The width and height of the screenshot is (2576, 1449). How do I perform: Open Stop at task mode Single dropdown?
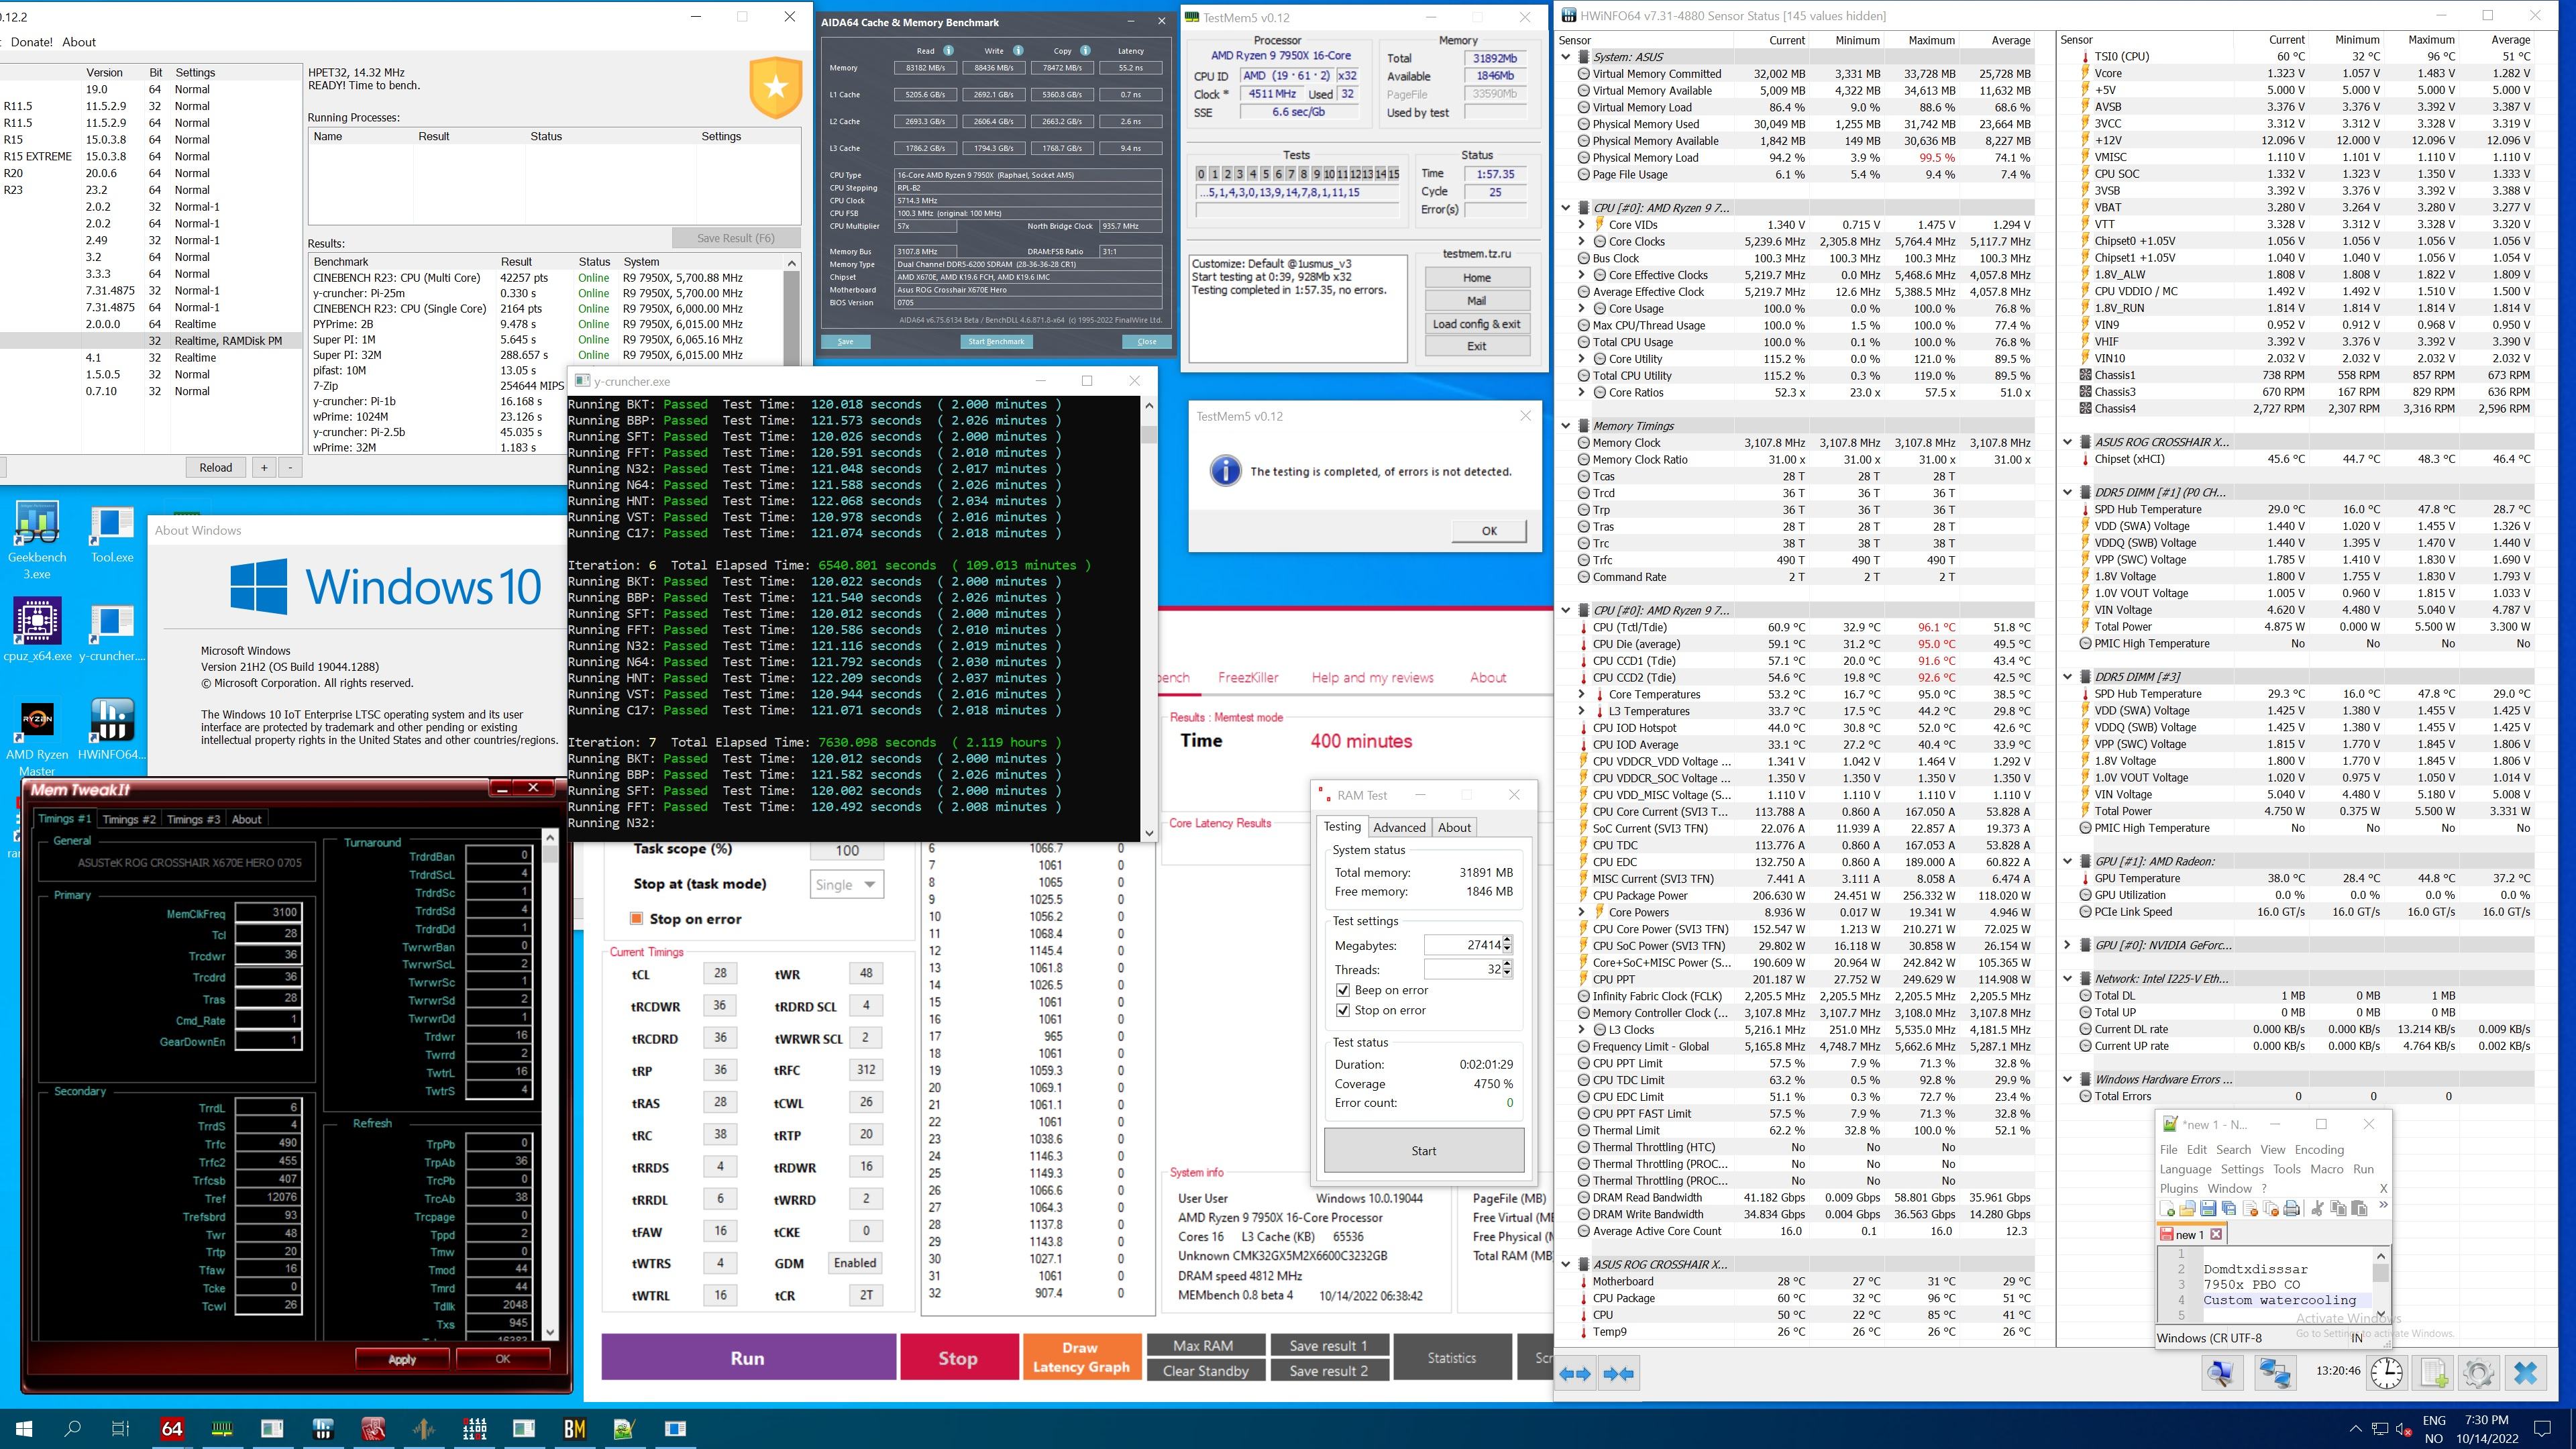pos(846,884)
